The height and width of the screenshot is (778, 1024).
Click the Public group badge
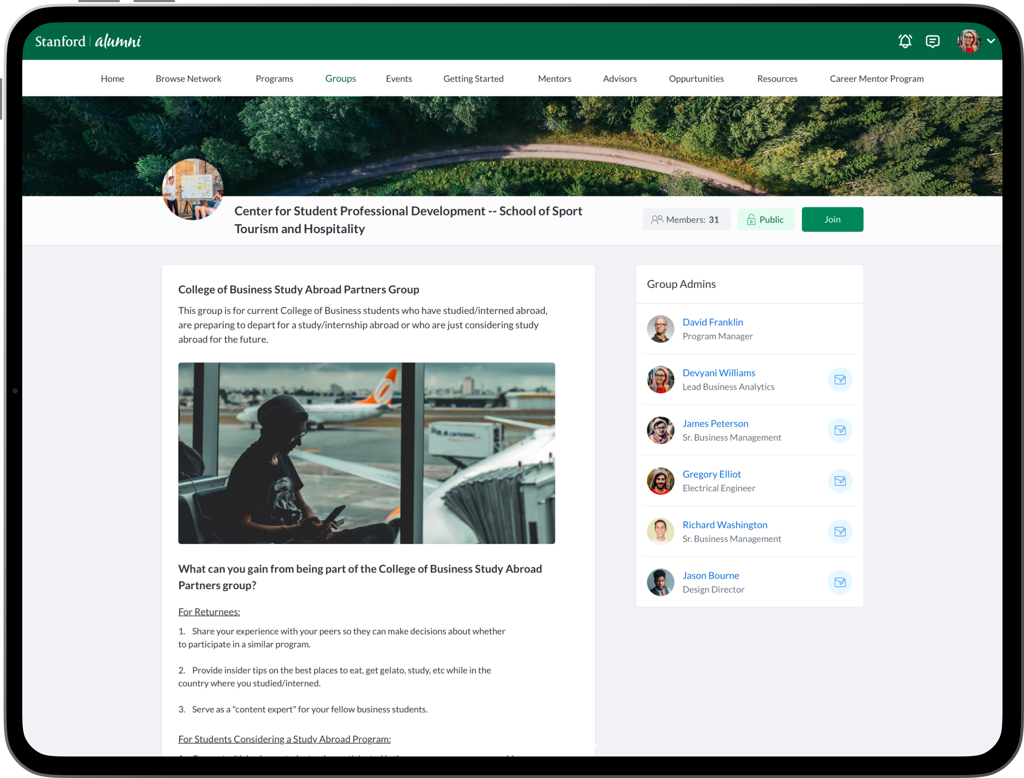765,219
